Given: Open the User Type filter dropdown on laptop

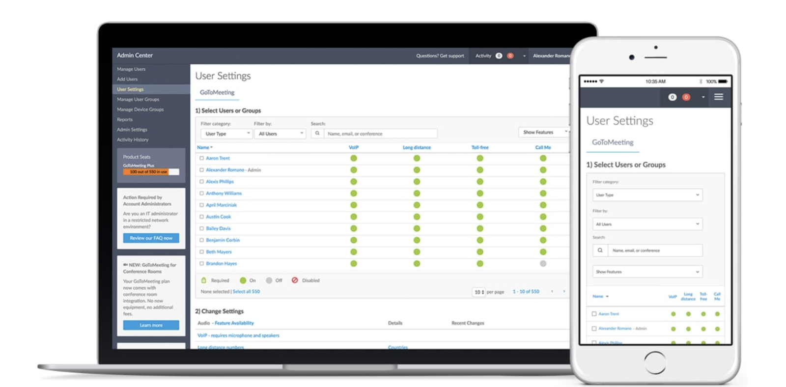Looking at the screenshot, I should (x=226, y=134).
